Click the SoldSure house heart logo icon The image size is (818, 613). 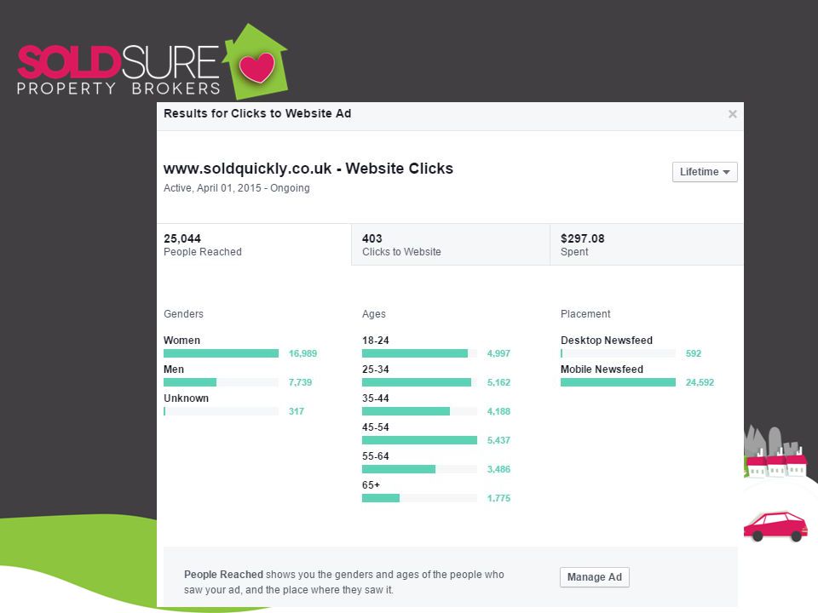(256, 61)
